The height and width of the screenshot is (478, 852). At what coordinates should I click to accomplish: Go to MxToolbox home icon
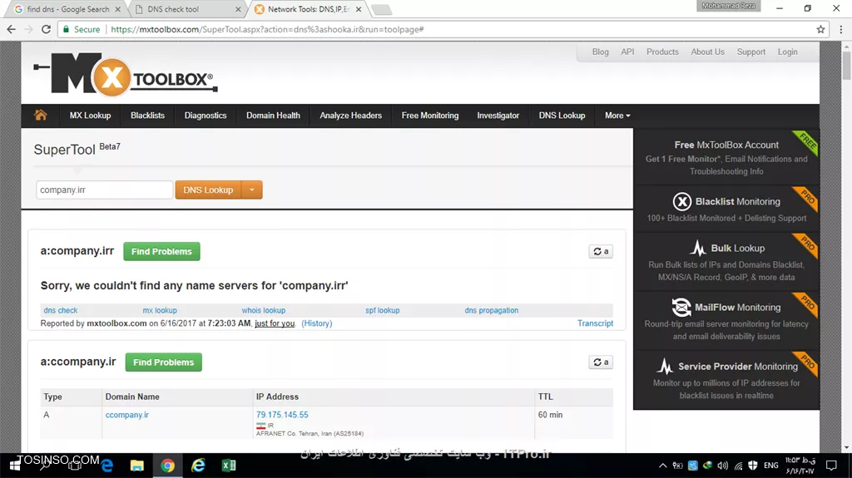(x=41, y=116)
